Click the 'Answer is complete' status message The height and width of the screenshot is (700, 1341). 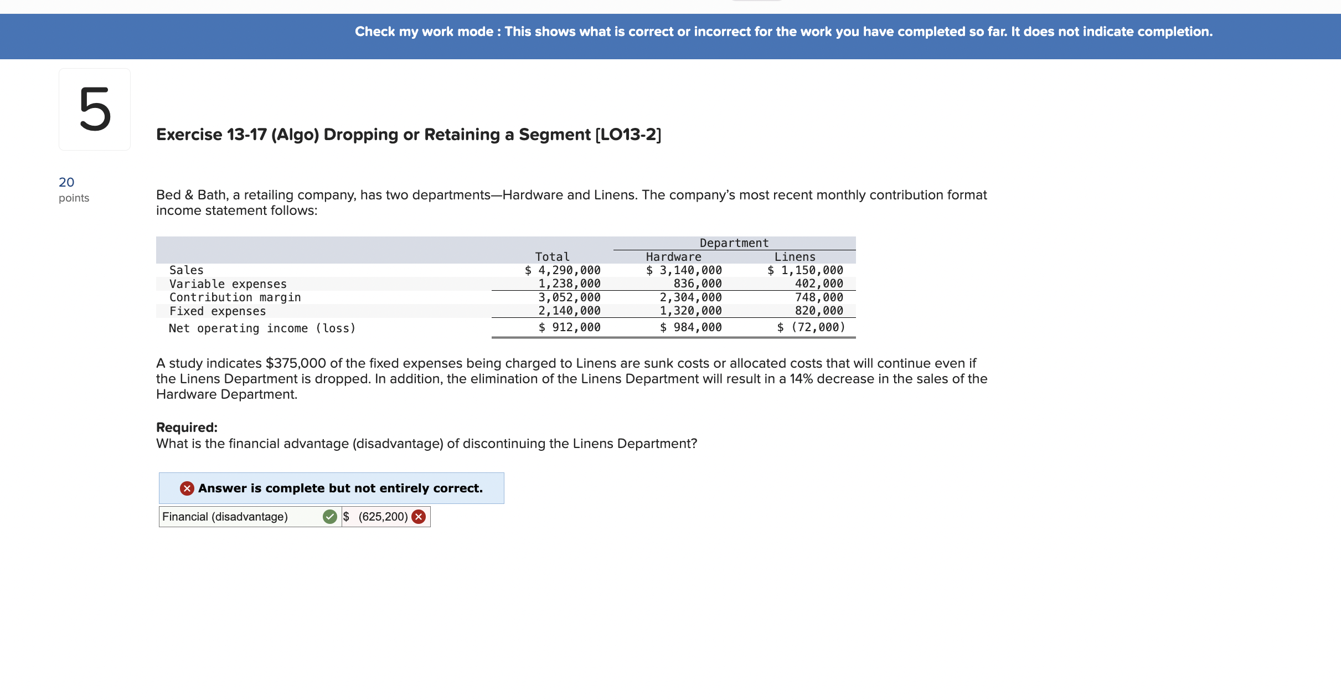pyautogui.click(x=340, y=488)
